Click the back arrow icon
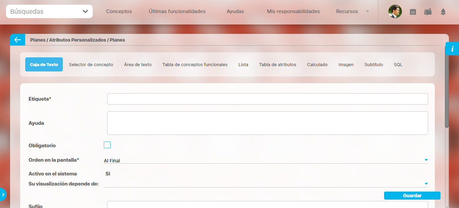The height and width of the screenshot is (208, 459). [17, 40]
